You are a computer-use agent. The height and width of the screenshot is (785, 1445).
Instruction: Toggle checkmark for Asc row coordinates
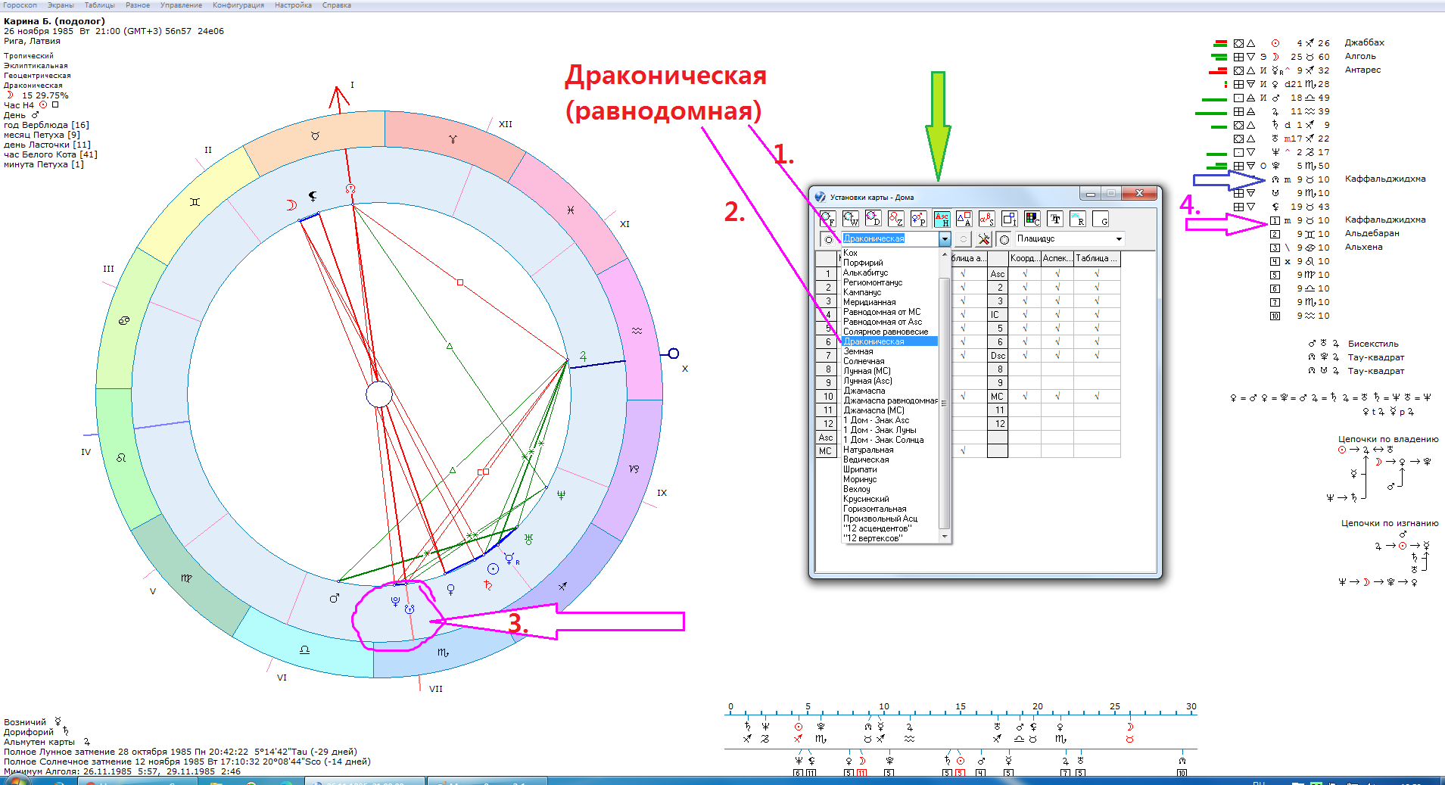tap(1025, 274)
